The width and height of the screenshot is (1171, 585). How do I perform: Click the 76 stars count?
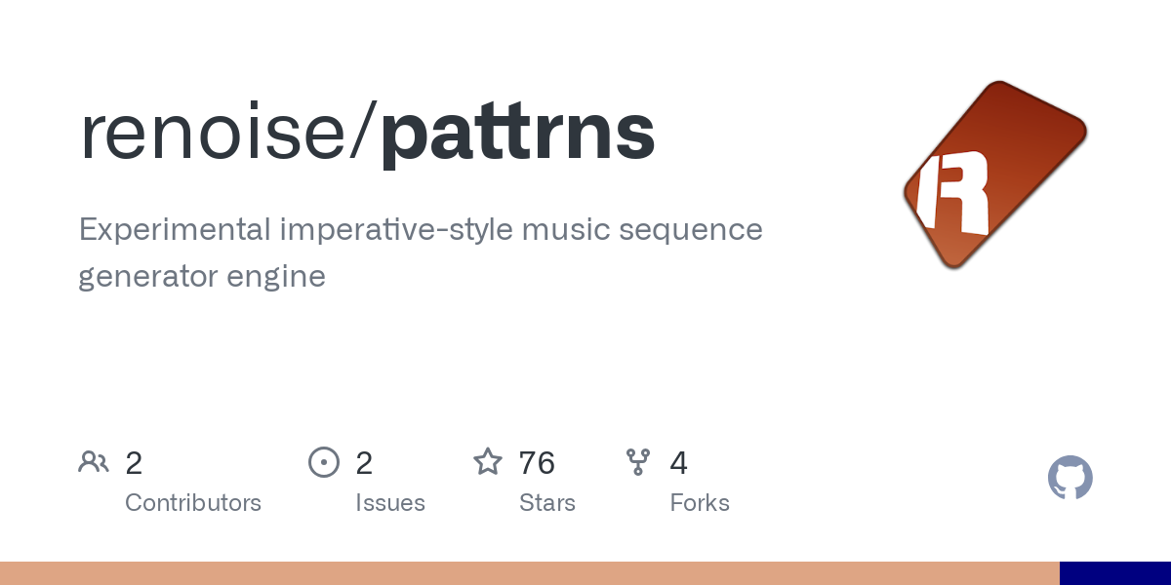pos(537,462)
